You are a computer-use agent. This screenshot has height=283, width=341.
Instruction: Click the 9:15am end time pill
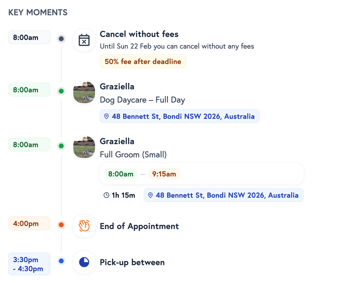point(164,174)
